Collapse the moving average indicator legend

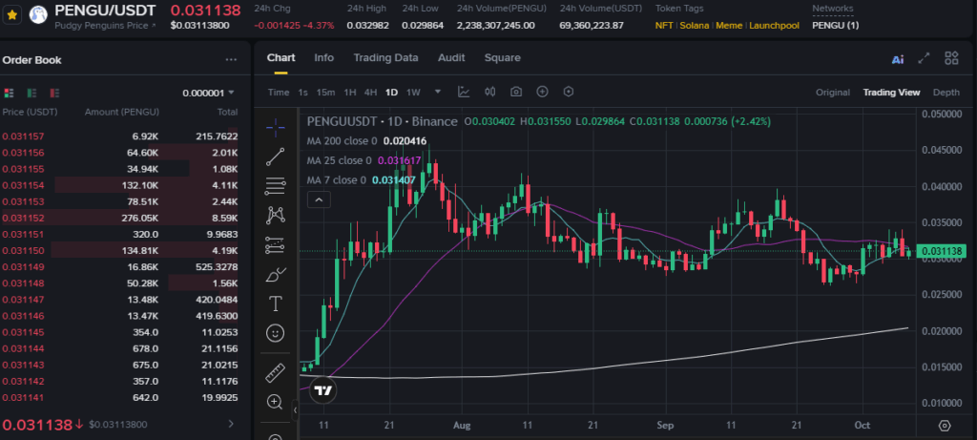(x=319, y=199)
